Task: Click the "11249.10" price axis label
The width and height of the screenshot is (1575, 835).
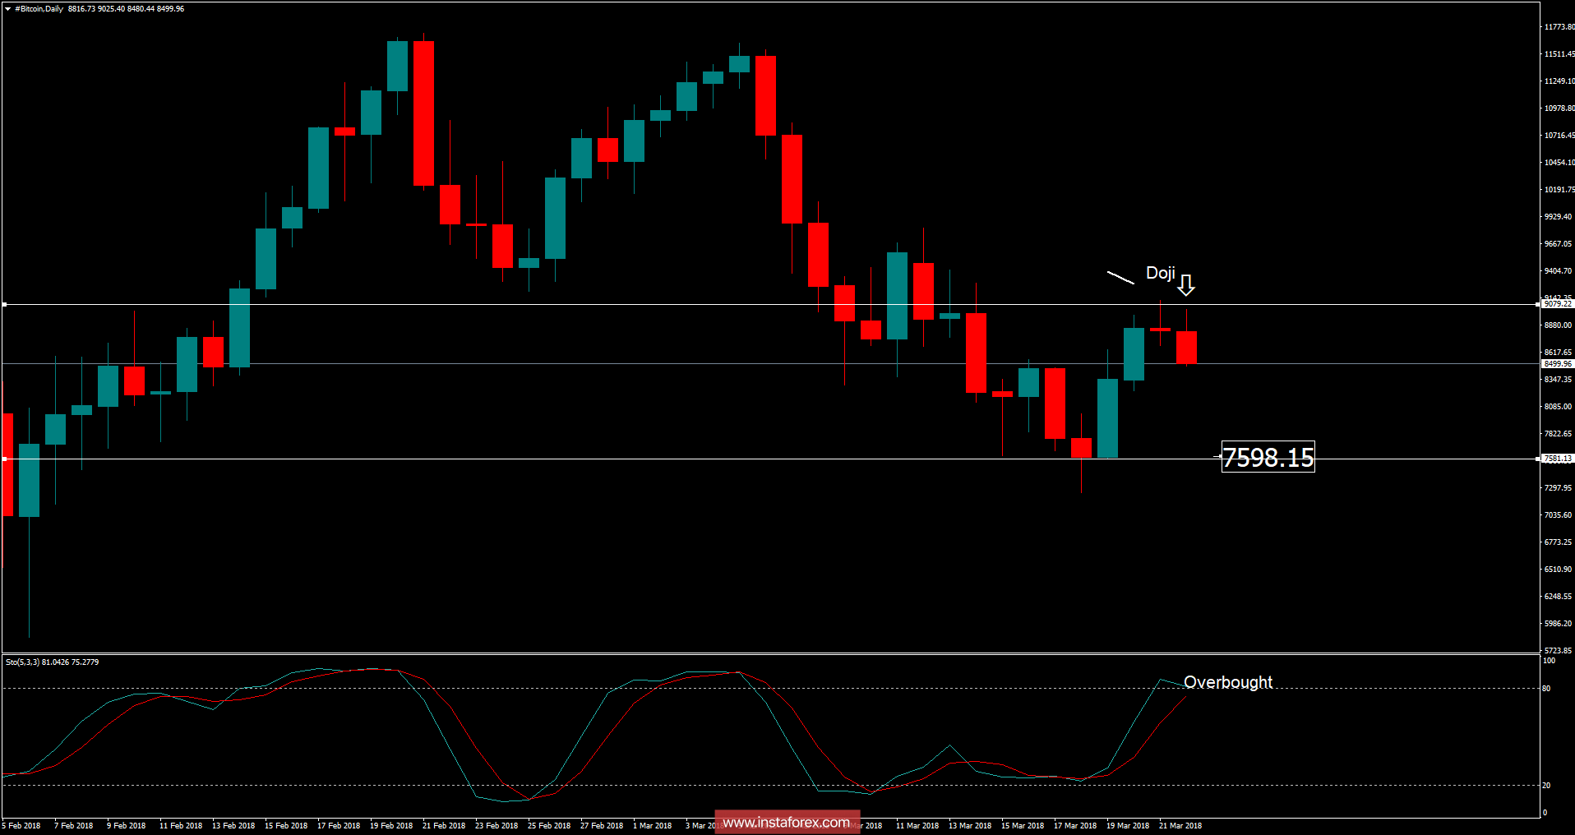Action: click(1559, 81)
